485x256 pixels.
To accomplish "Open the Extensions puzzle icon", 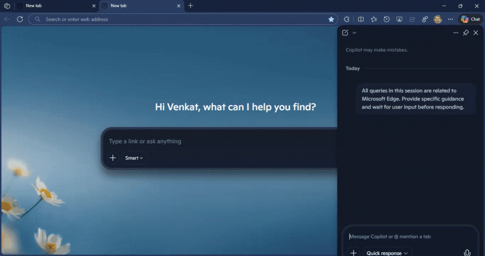I will click(346, 19).
